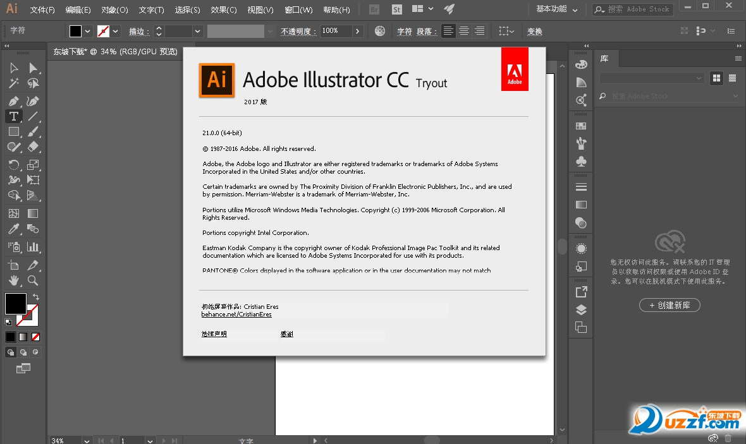Click the 创建新库 button in the Libraries panel
The image size is (746, 444).
tap(670, 305)
